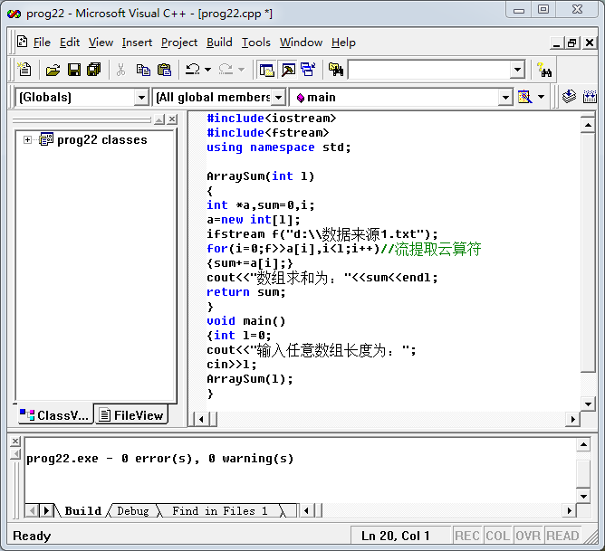Open the View menu
The image size is (605, 551).
click(101, 43)
